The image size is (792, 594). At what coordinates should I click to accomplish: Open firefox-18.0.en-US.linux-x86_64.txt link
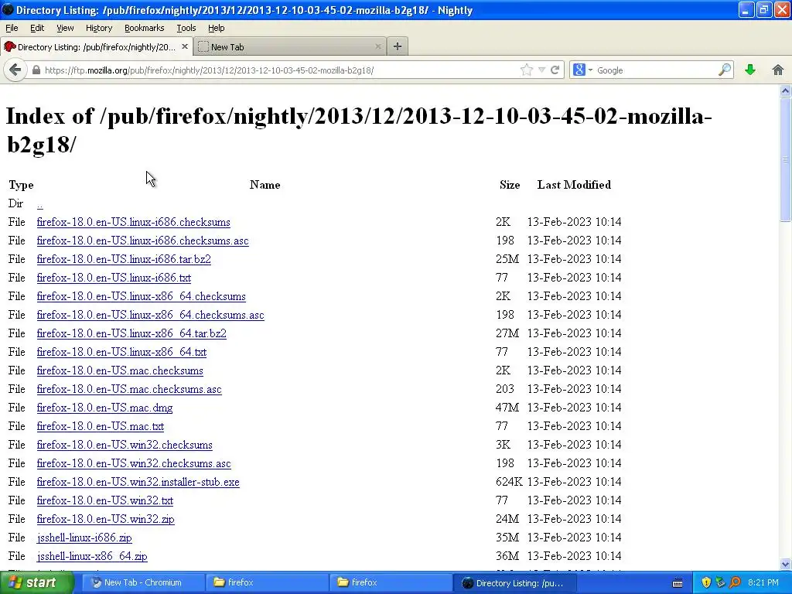121,352
